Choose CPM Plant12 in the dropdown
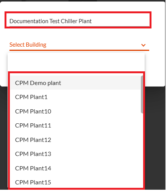Viewport: 167px width, 192px height. pyautogui.click(x=75, y=140)
